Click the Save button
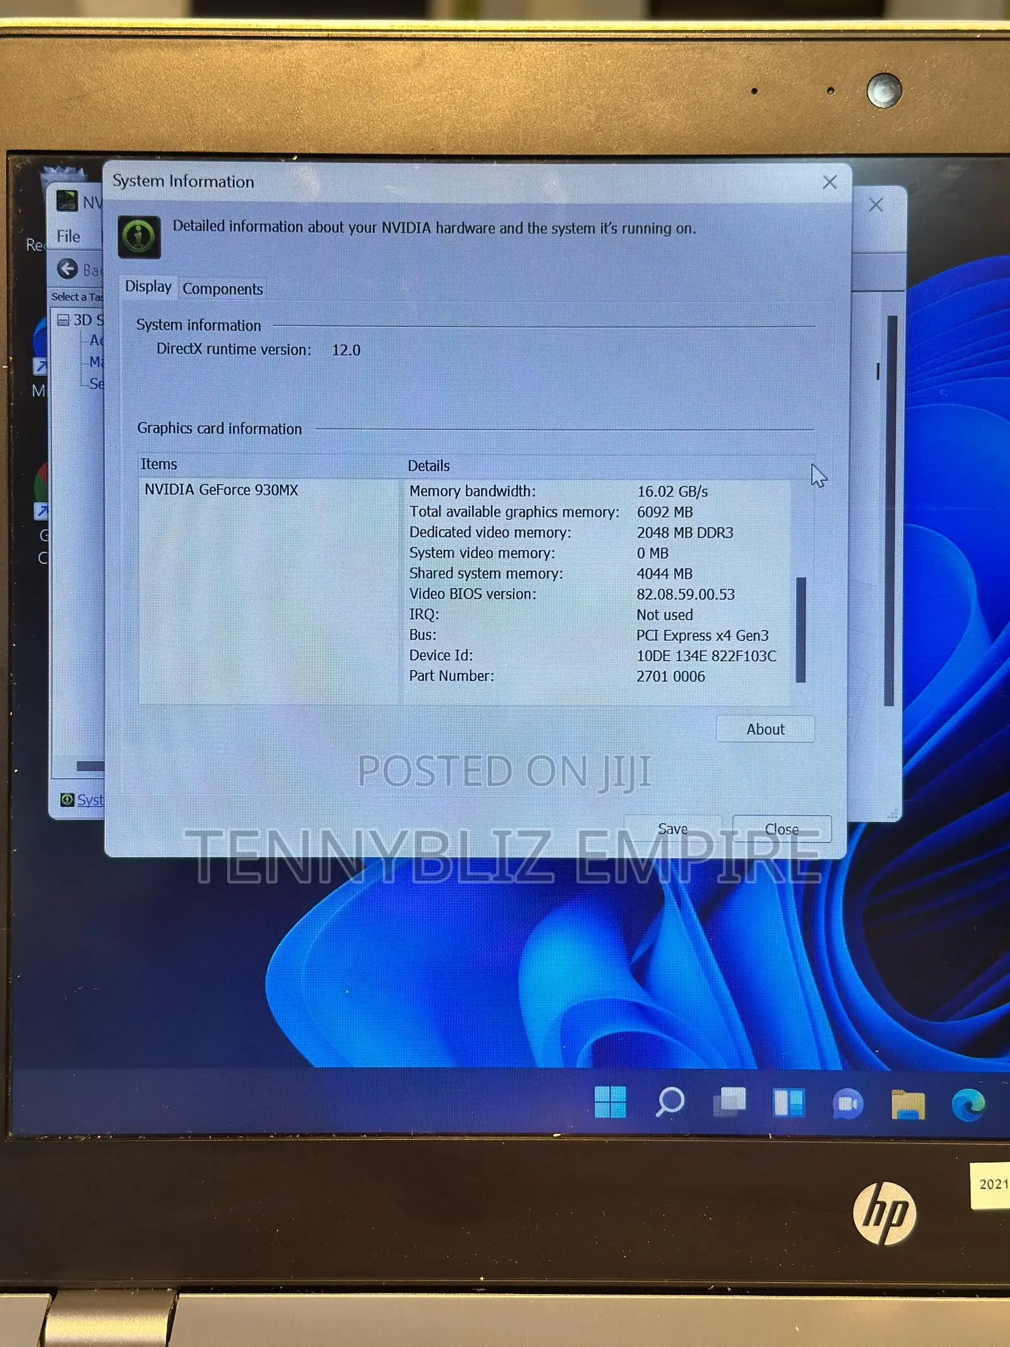The height and width of the screenshot is (1347, 1010). point(672,829)
